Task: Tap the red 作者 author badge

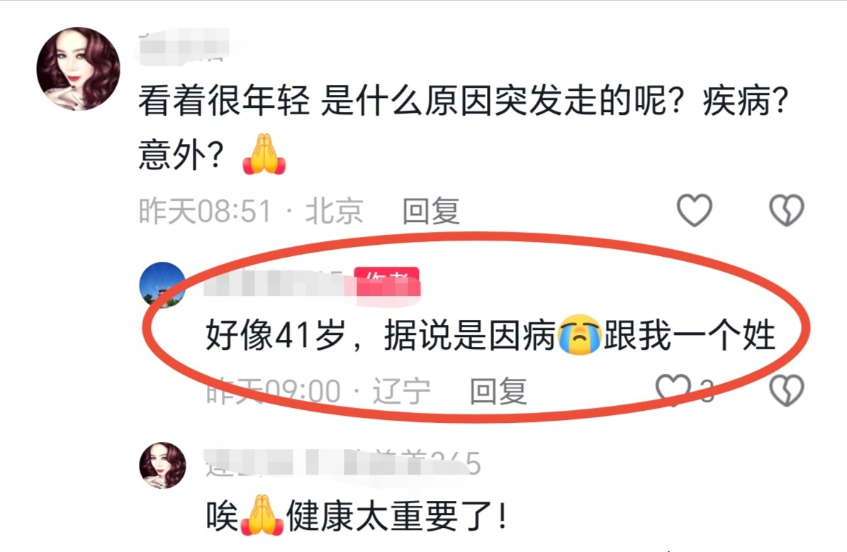Action: [x=387, y=281]
